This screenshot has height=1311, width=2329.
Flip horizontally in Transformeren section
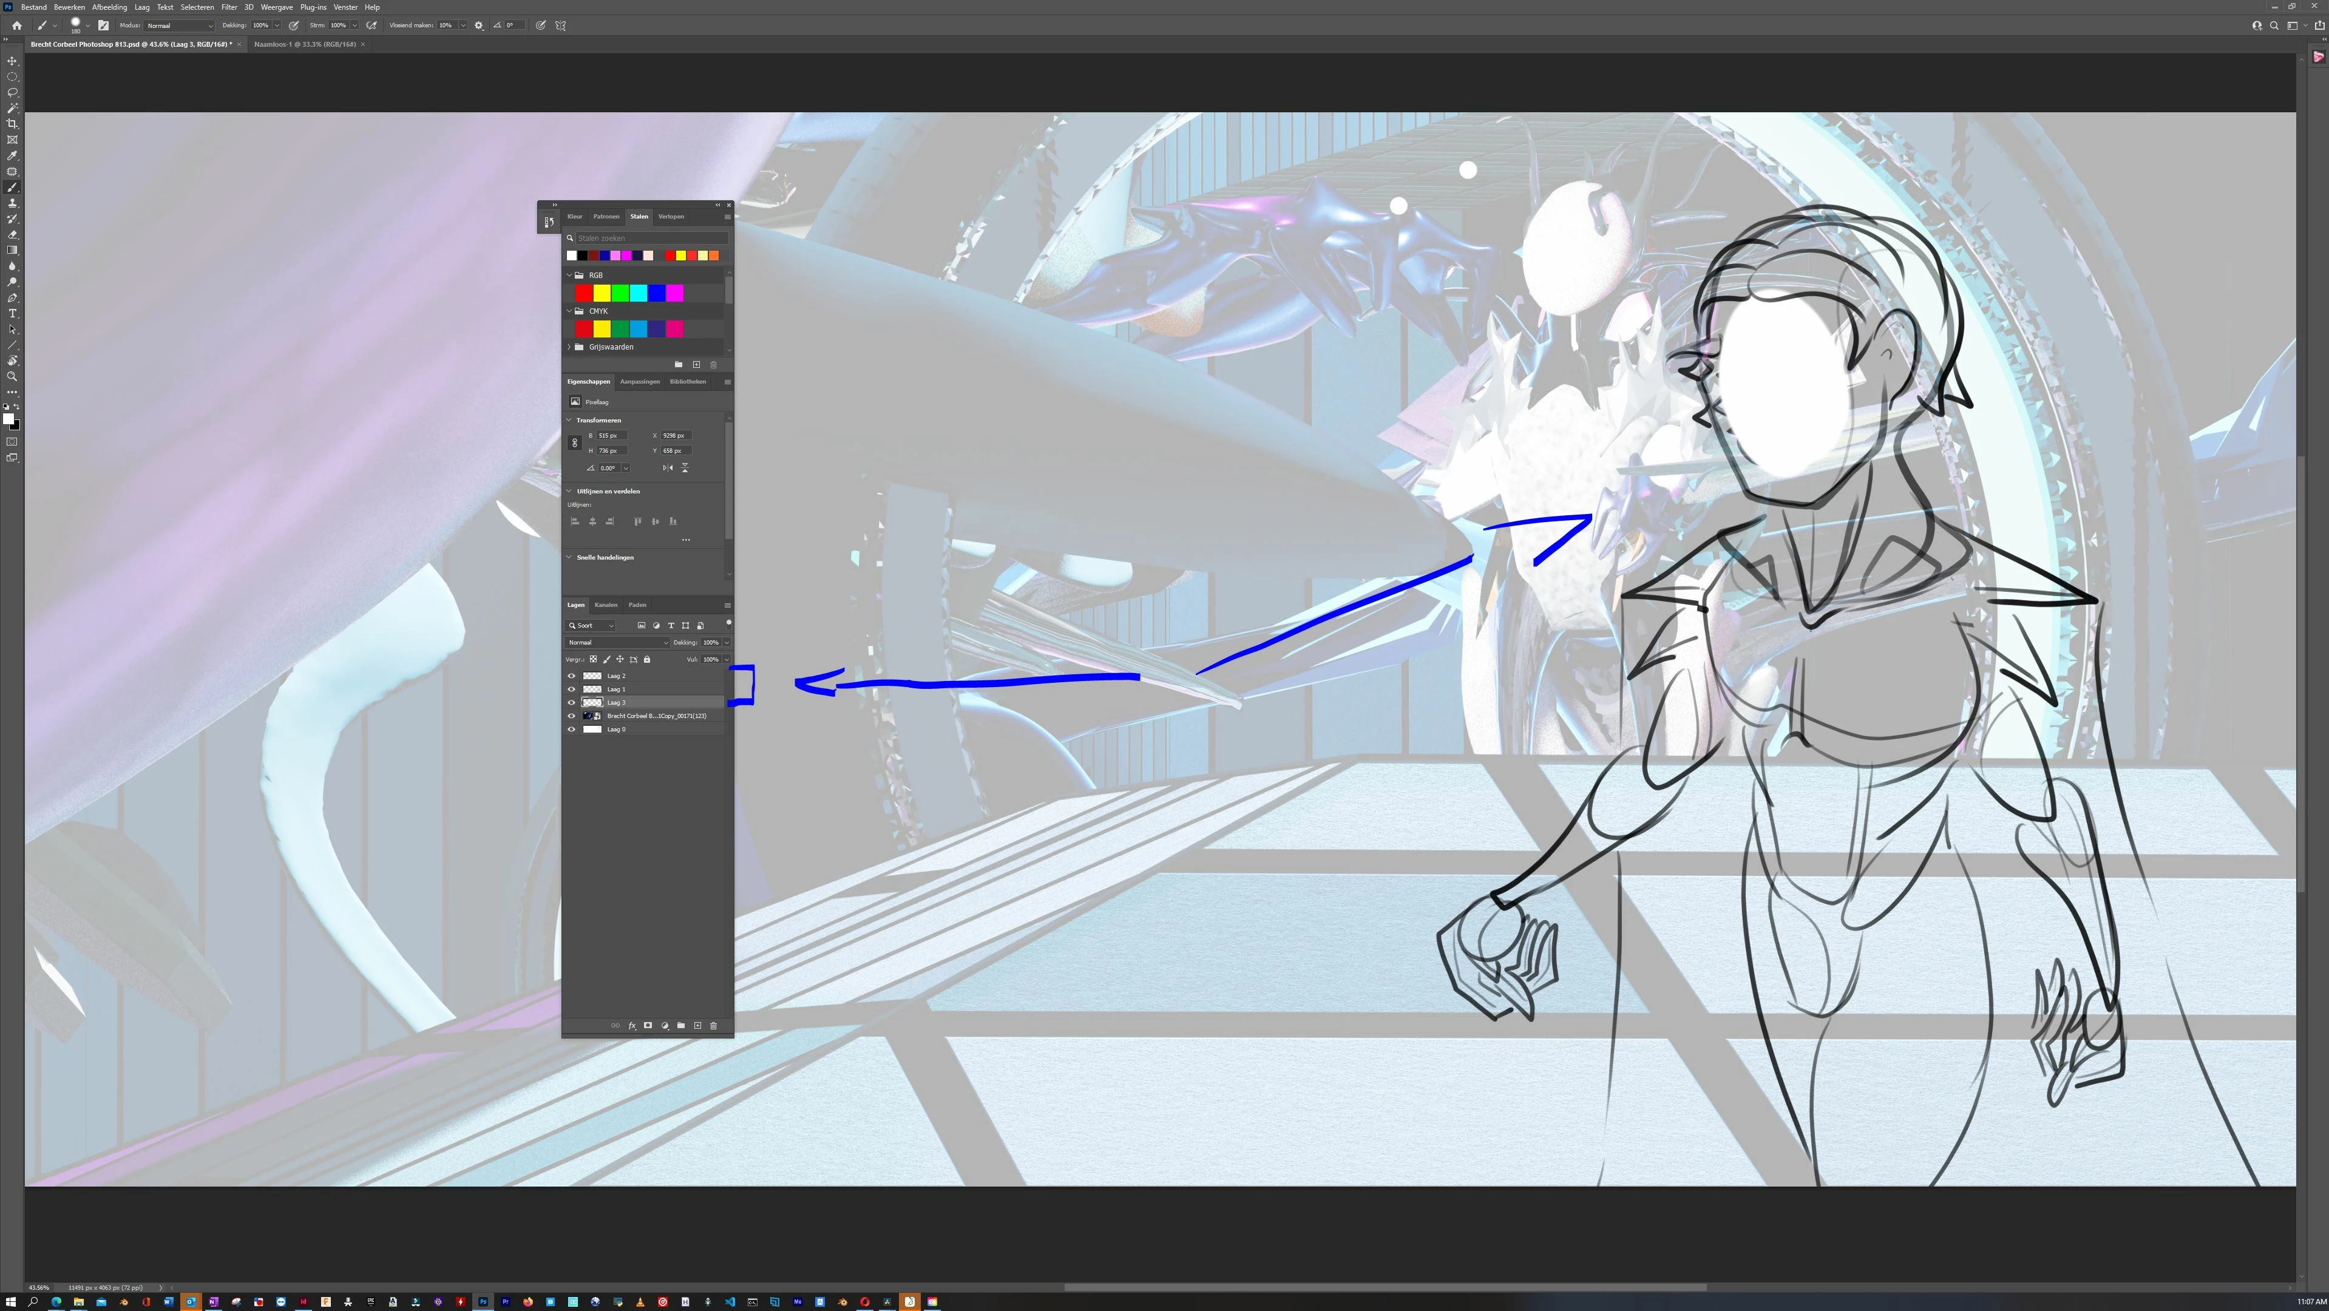(667, 467)
